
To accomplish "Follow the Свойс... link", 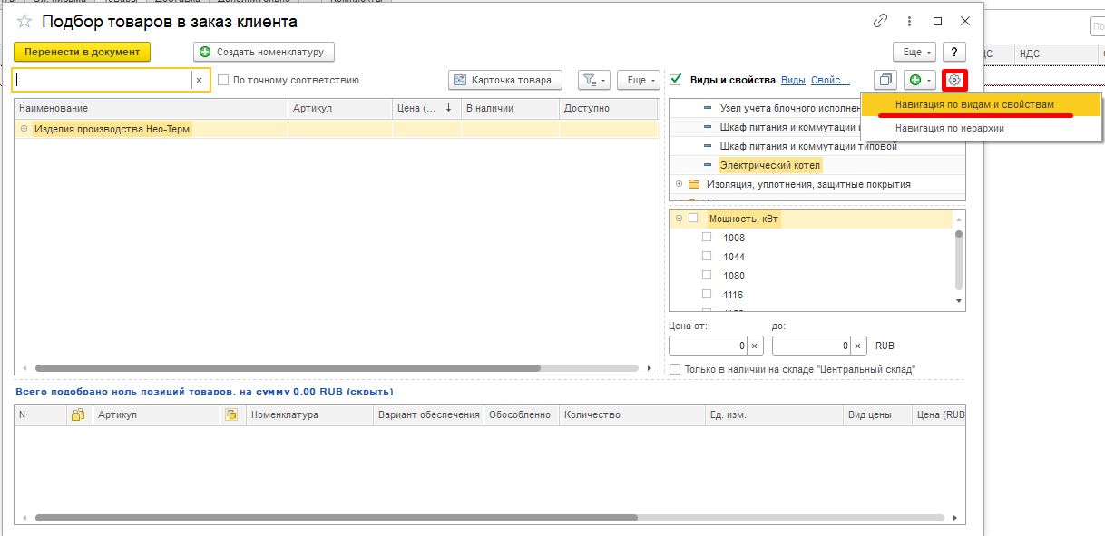I will pos(830,80).
